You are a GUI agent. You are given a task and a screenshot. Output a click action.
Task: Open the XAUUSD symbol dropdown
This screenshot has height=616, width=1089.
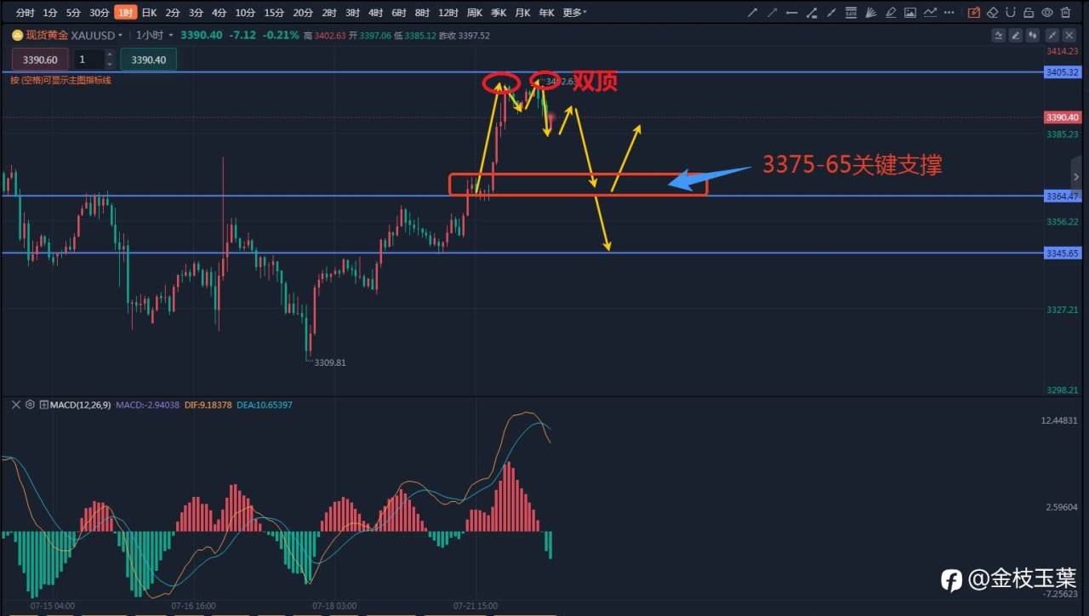120,35
